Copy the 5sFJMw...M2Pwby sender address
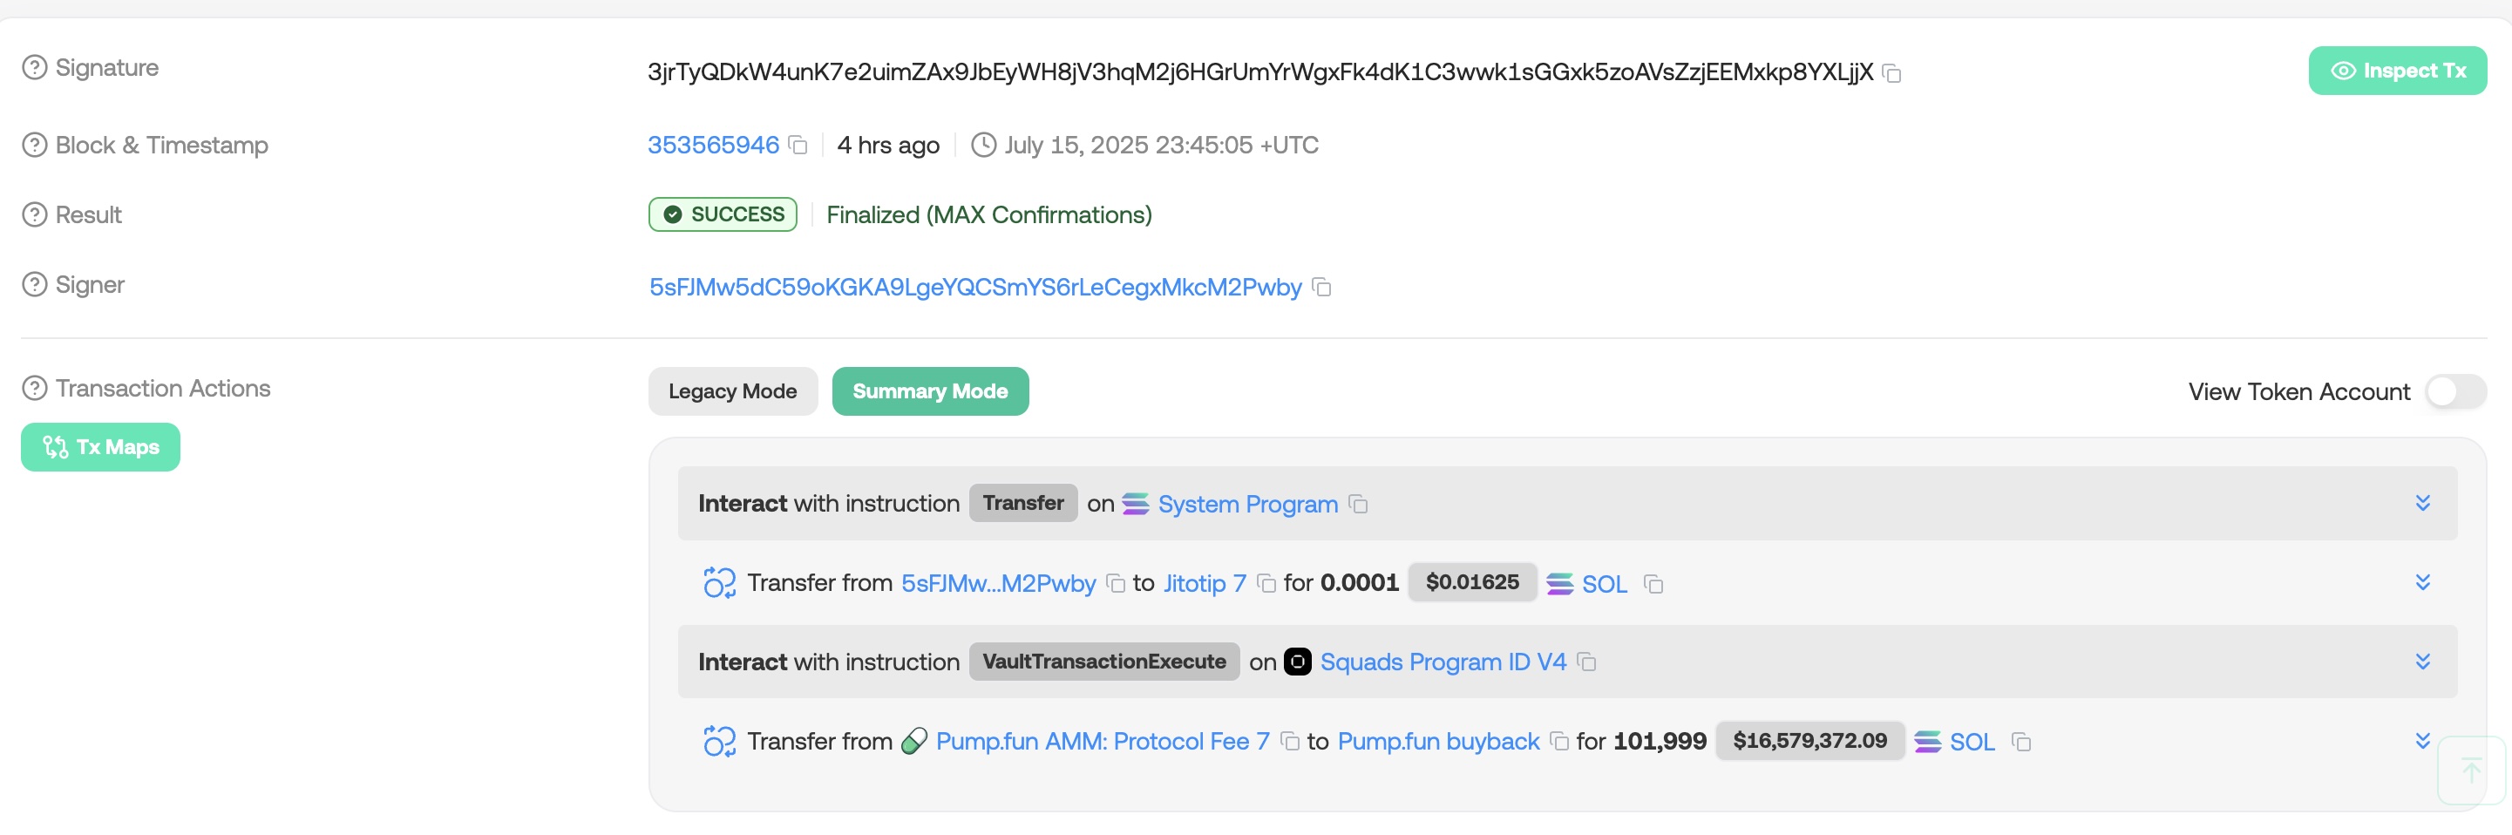The image size is (2512, 835). [1116, 583]
